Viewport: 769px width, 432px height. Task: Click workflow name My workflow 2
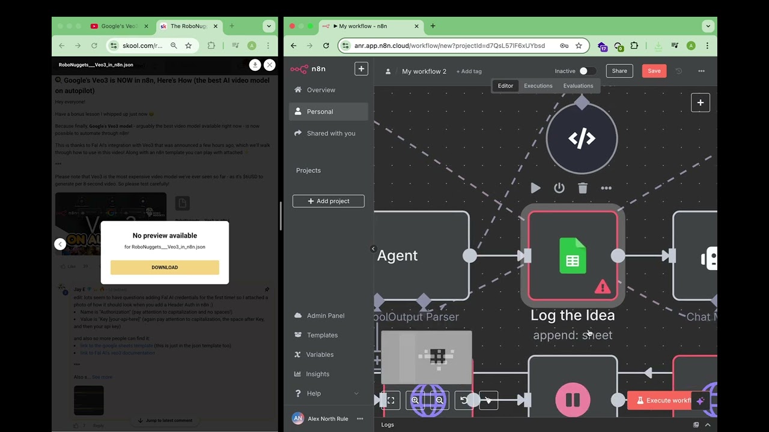(x=424, y=71)
